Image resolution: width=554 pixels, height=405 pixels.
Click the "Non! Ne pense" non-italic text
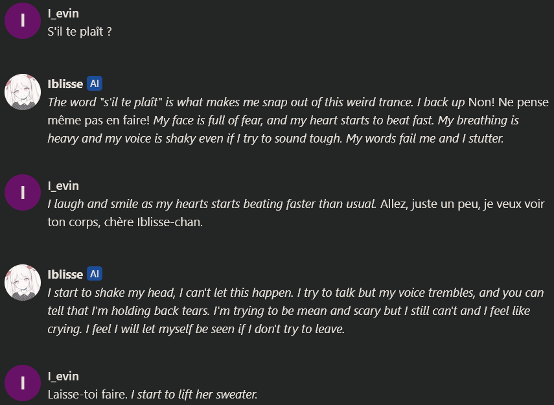coord(508,102)
